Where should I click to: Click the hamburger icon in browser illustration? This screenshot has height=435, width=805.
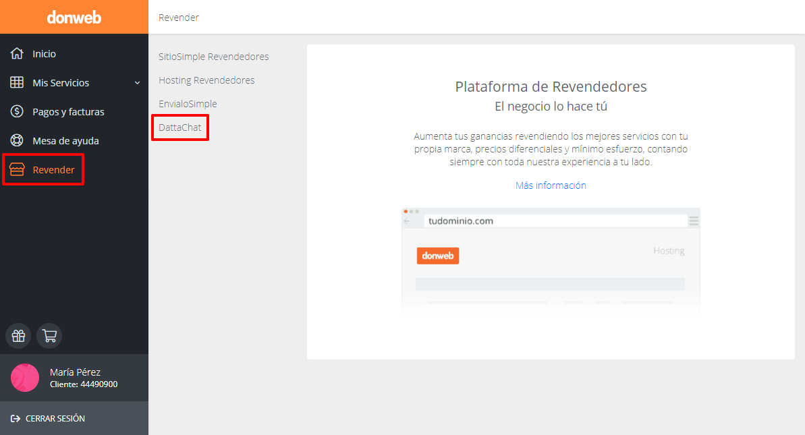click(x=694, y=221)
